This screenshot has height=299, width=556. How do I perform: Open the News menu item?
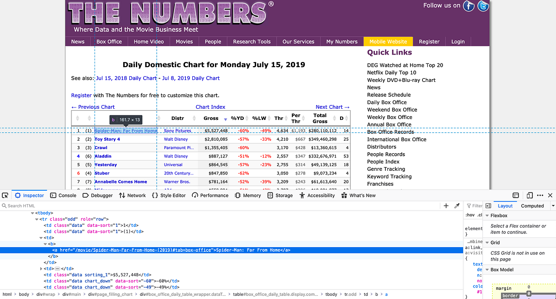coord(78,41)
